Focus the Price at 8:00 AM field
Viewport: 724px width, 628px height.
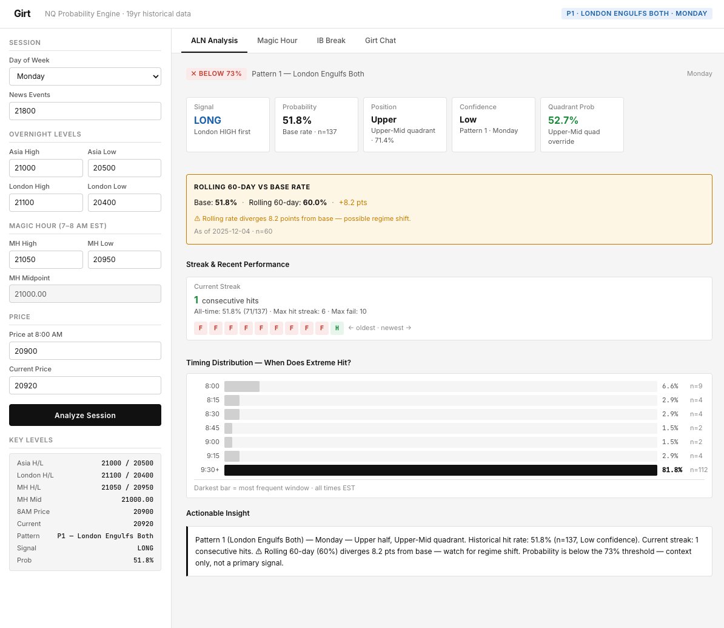click(85, 351)
